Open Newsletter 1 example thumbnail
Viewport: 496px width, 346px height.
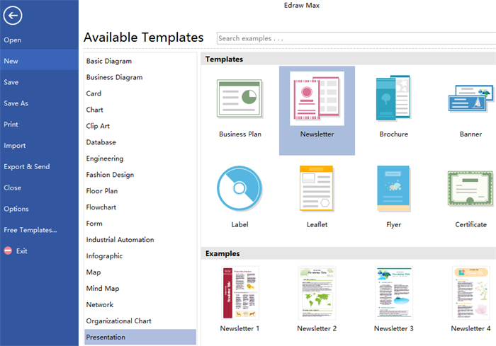pyautogui.click(x=239, y=293)
